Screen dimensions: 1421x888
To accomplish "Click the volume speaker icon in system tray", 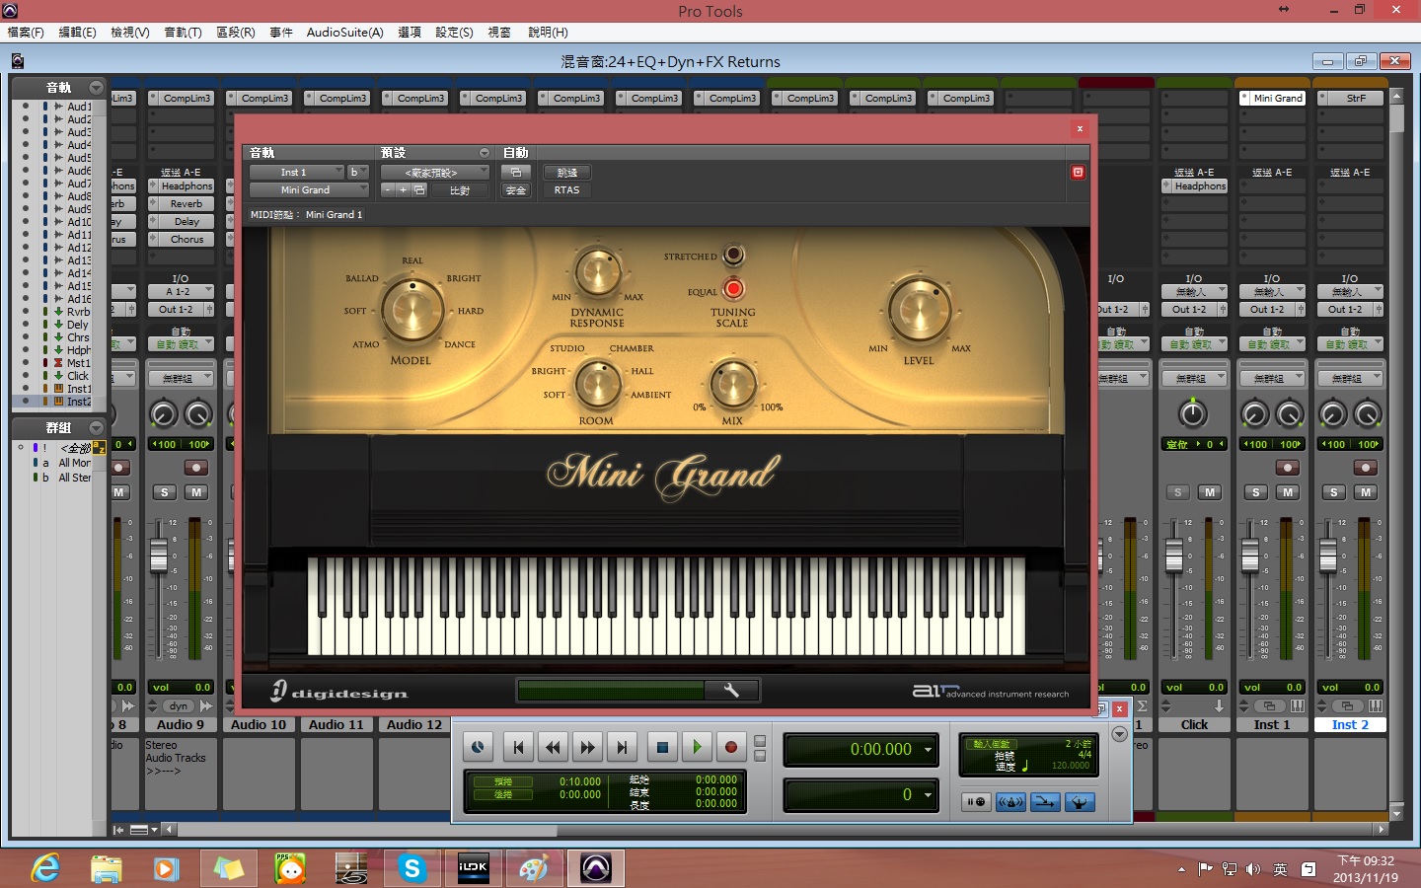I will [1253, 869].
